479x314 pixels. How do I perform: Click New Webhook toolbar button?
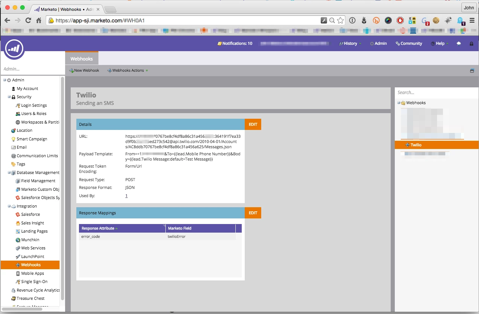coord(84,70)
